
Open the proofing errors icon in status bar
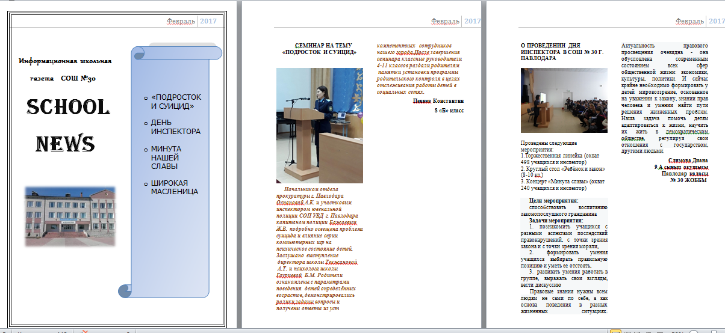point(85,331)
